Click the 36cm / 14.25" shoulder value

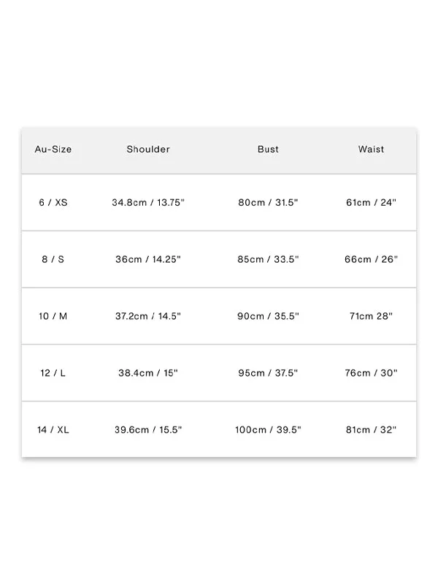pos(148,259)
